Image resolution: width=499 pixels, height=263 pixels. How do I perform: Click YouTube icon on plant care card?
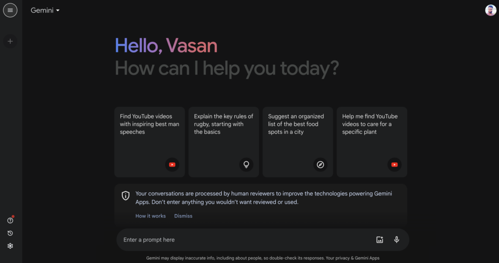click(394, 165)
